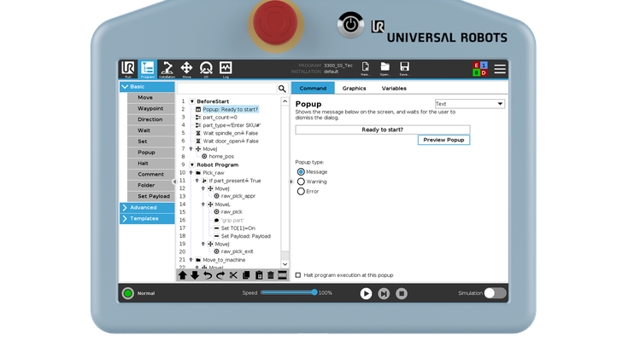The height and width of the screenshot is (352, 628).
Task: Click the Preview Popup button
Action: (x=443, y=139)
